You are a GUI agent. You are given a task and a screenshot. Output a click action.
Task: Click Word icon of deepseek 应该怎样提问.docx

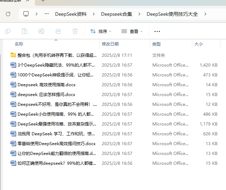pyautogui.click(x=13, y=94)
